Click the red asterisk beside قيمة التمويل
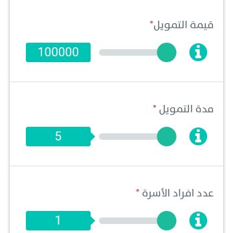233x233 pixels. click(151, 23)
